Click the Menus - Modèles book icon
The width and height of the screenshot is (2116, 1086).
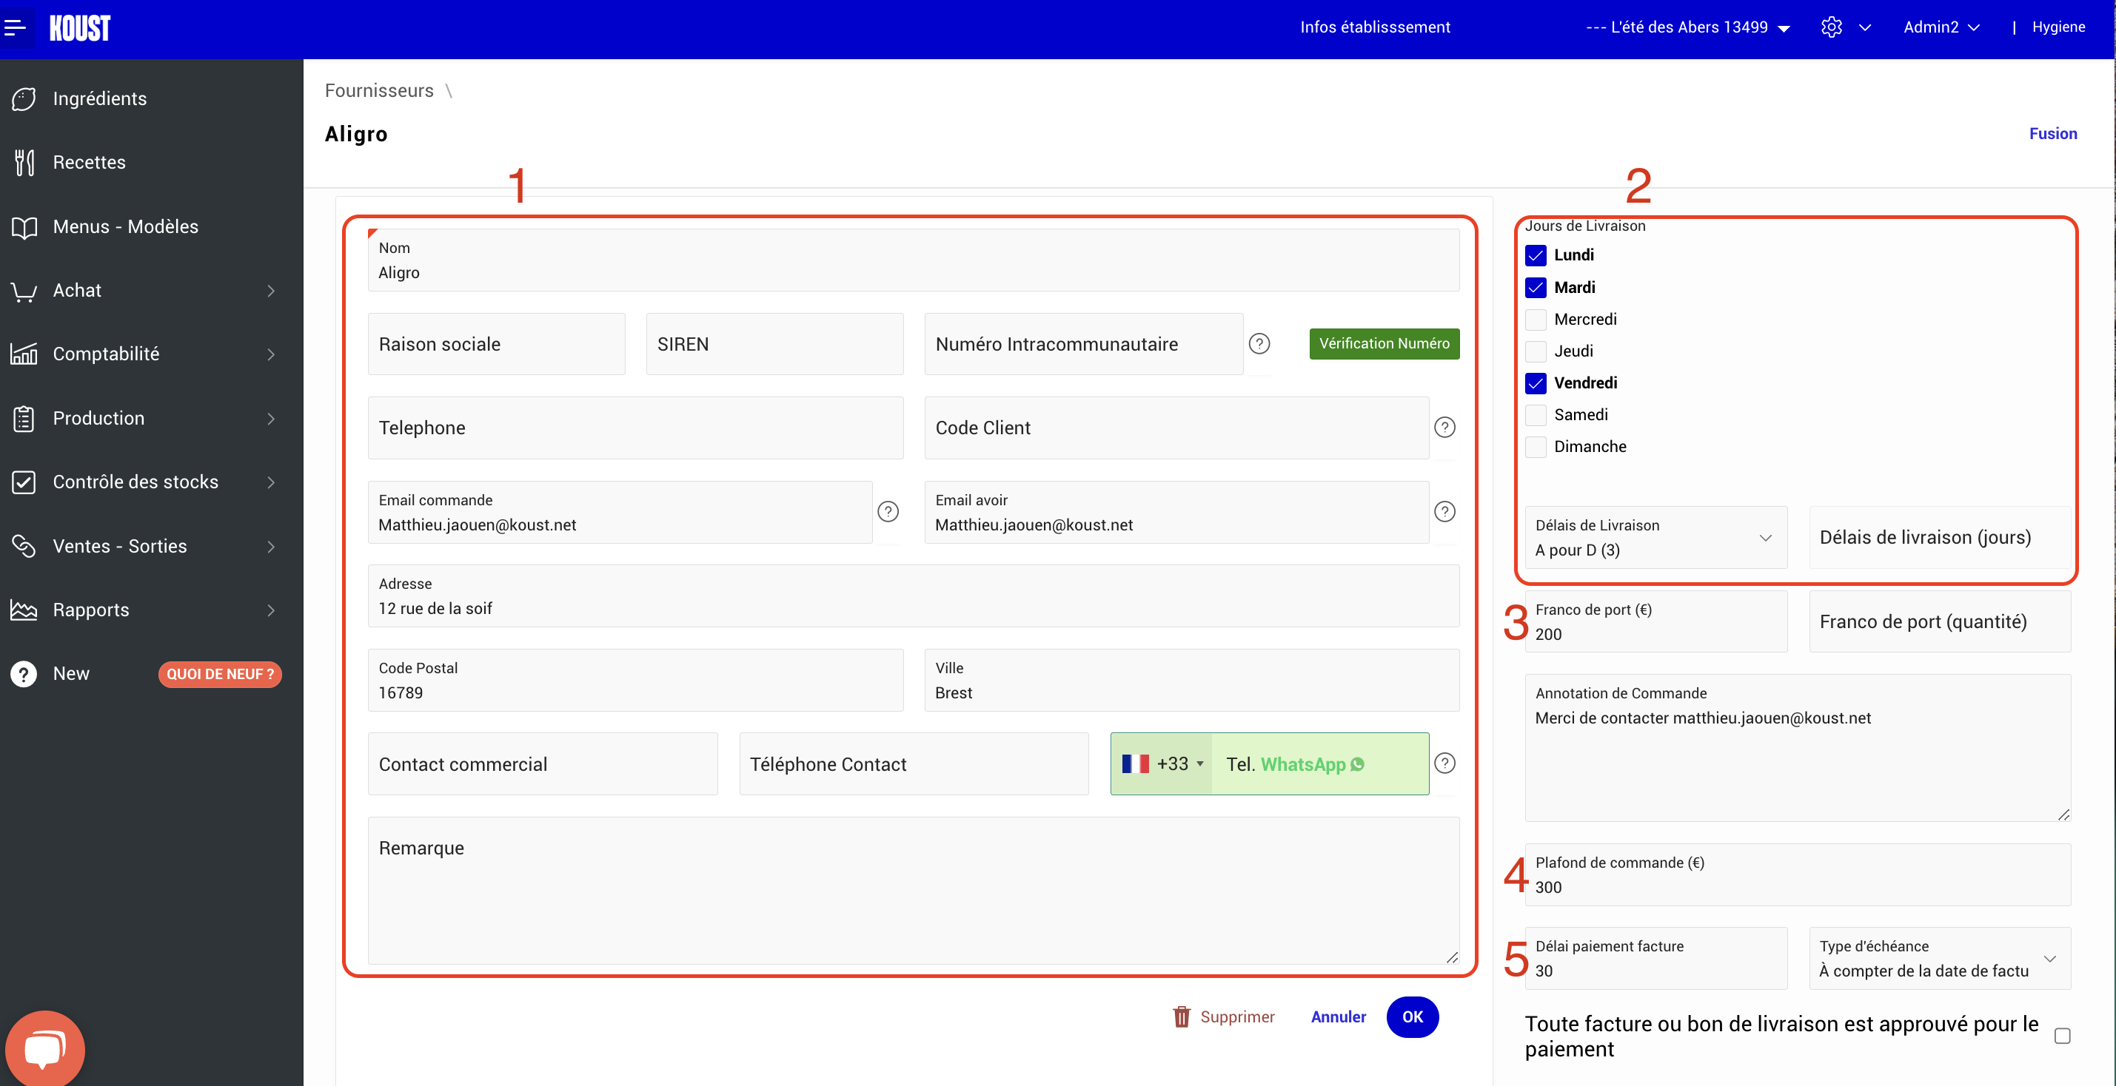click(x=24, y=226)
